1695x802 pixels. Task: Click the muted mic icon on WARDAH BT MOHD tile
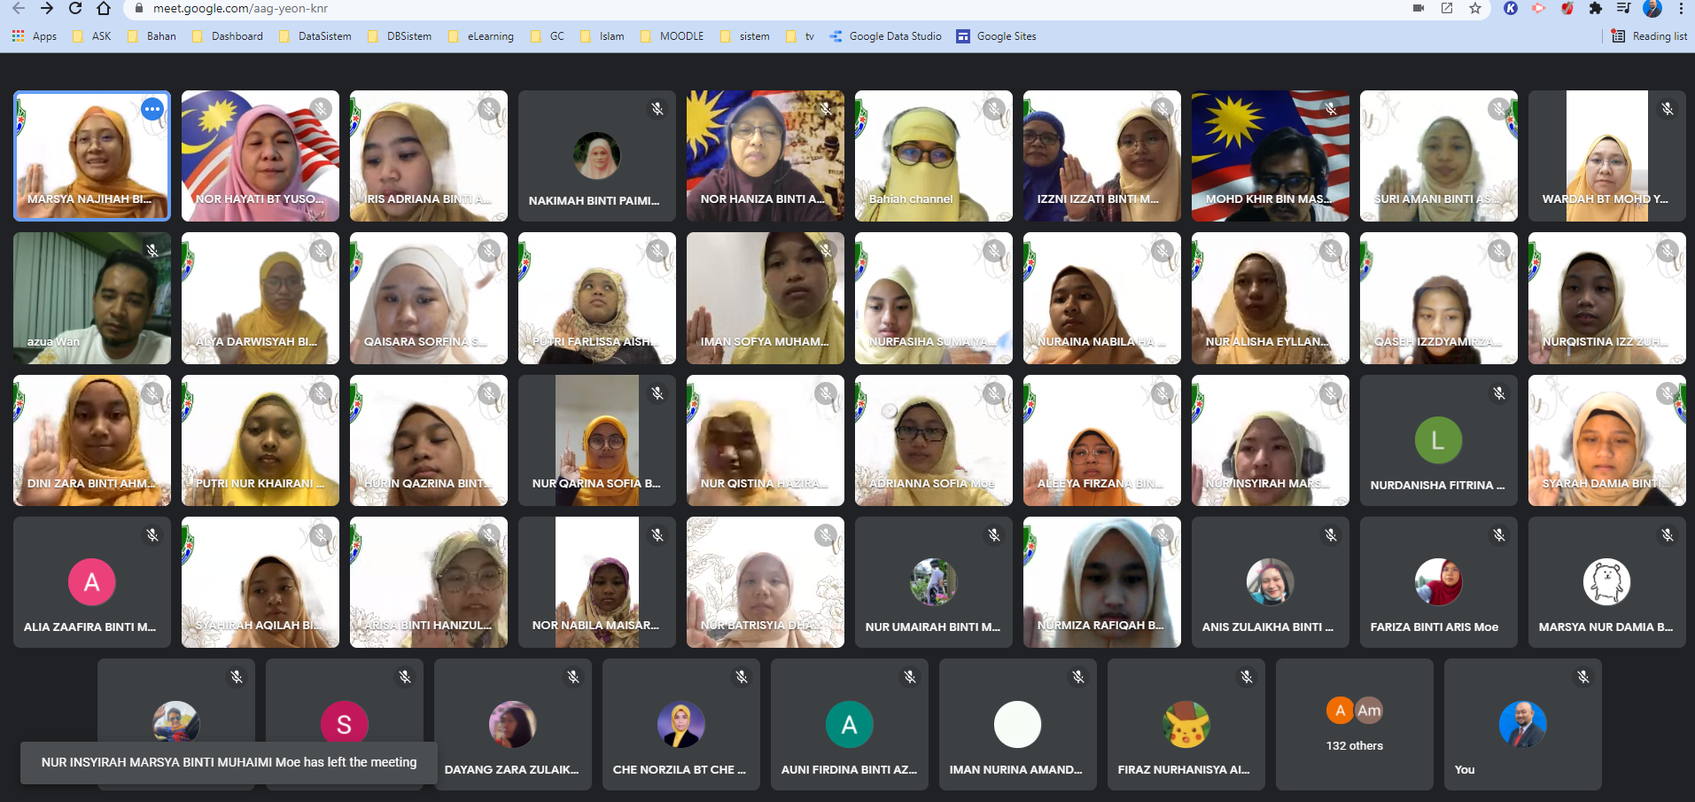pyautogui.click(x=1668, y=109)
